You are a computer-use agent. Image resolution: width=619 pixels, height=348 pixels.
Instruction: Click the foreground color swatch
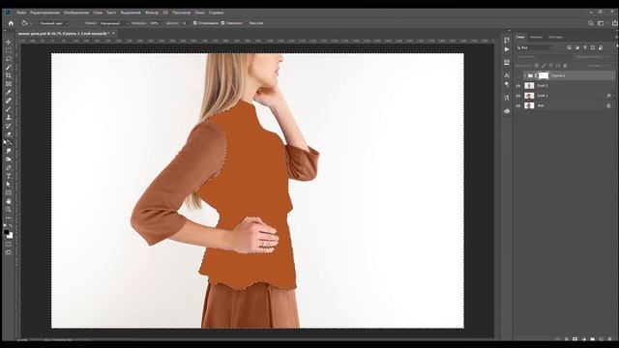click(7, 233)
